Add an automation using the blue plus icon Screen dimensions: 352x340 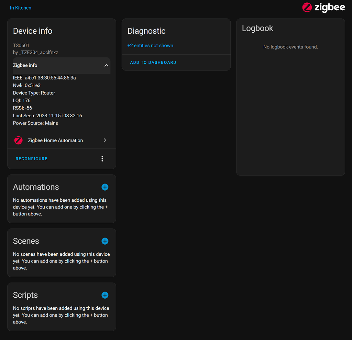(x=105, y=187)
